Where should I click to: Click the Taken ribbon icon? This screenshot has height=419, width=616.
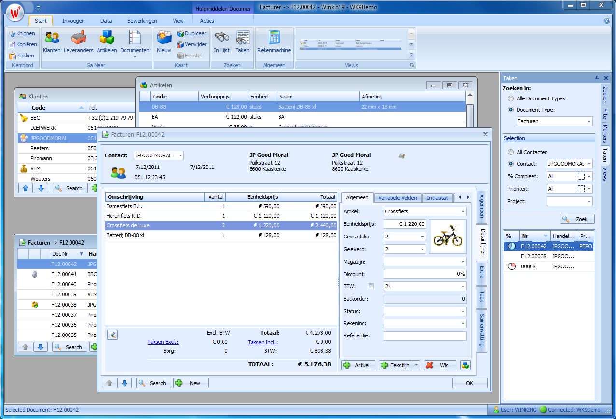click(242, 42)
